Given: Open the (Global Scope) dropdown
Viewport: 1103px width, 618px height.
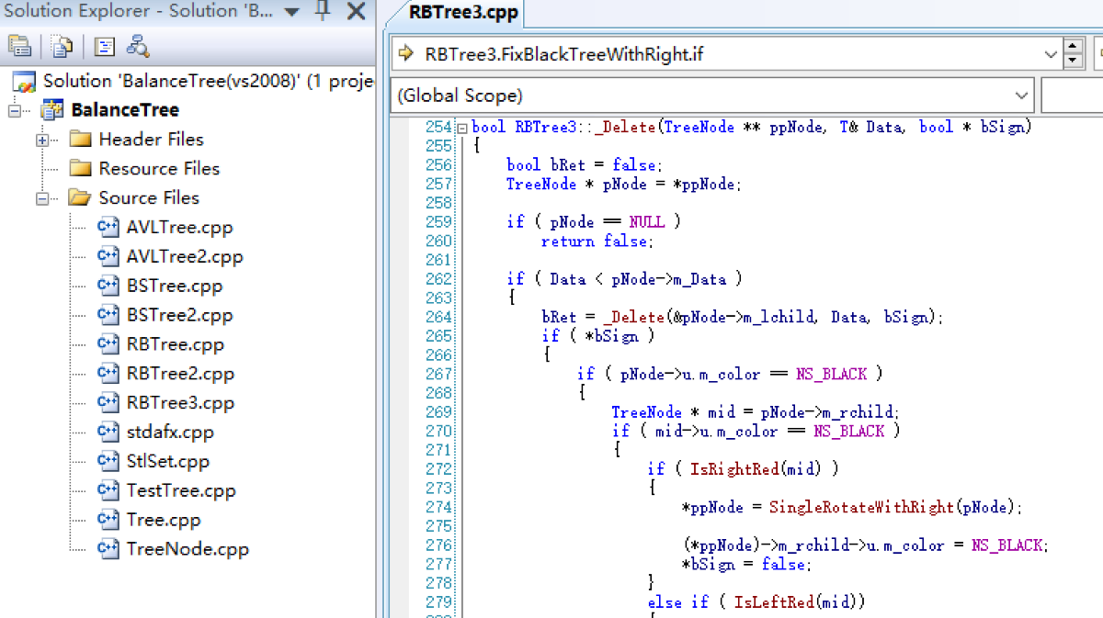Looking at the screenshot, I should tap(1021, 96).
